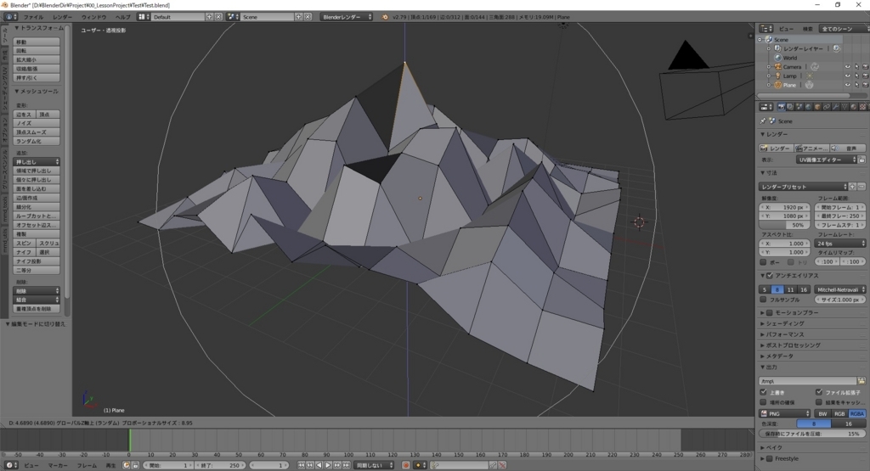
Task: Open the modifiers wrench tab icon
Action: pos(836,107)
